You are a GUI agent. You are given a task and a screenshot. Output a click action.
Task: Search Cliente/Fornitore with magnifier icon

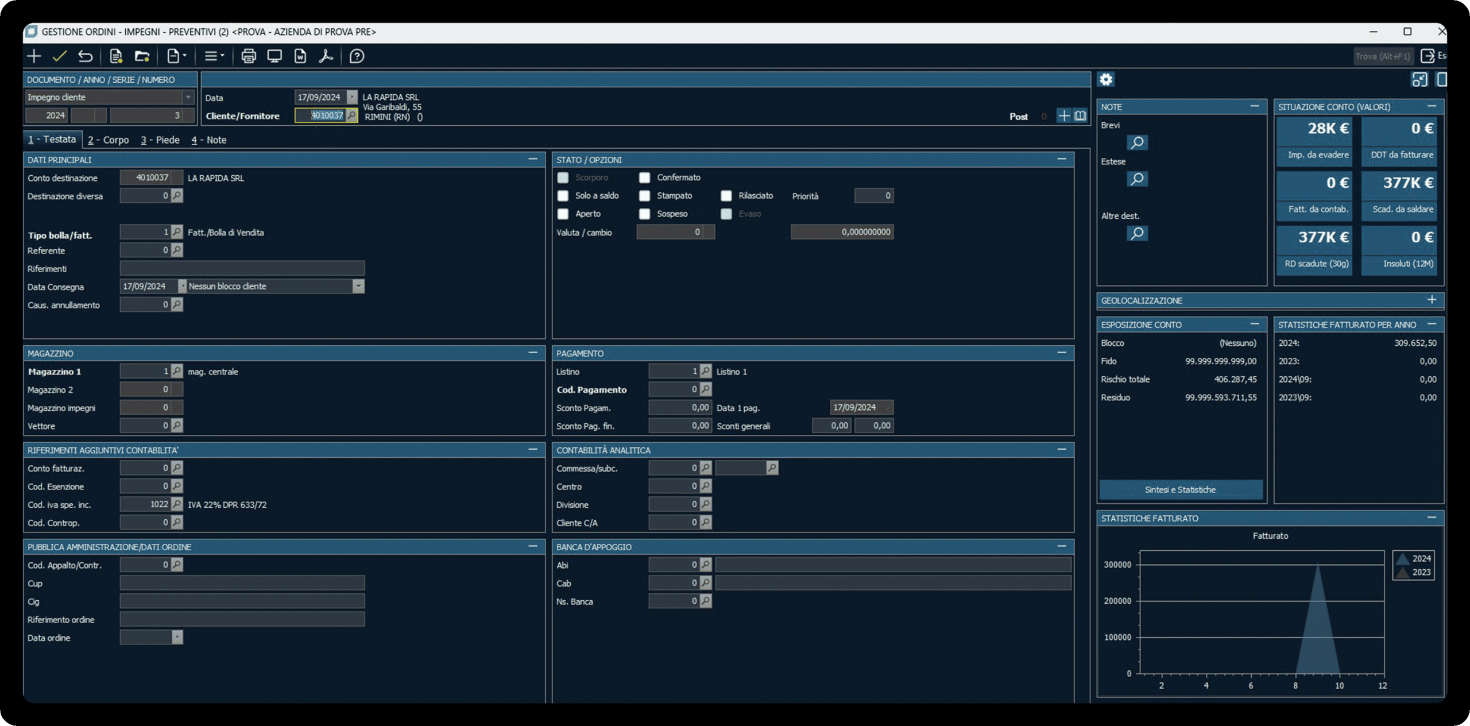pos(351,115)
